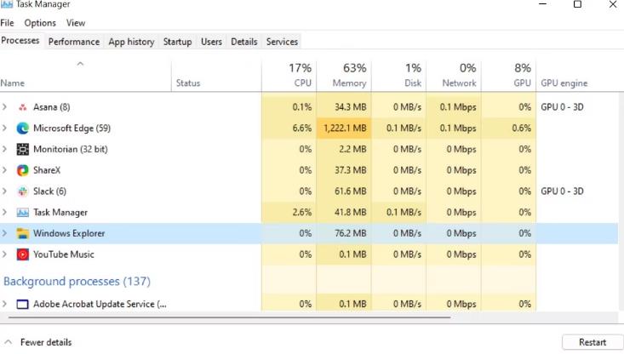This screenshot has width=624, height=354.
Task: Expand the YouTube Music process row
Action: click(x=4, y=254)
